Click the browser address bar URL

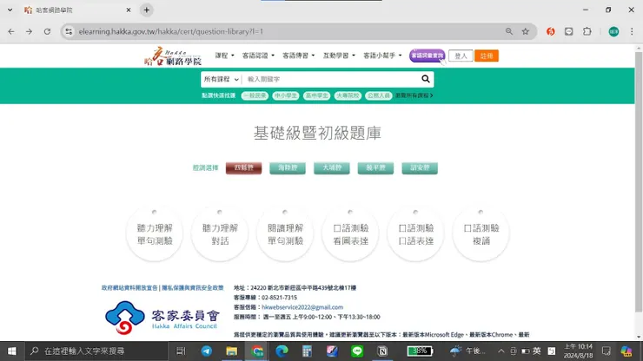(x=170, y=31)
